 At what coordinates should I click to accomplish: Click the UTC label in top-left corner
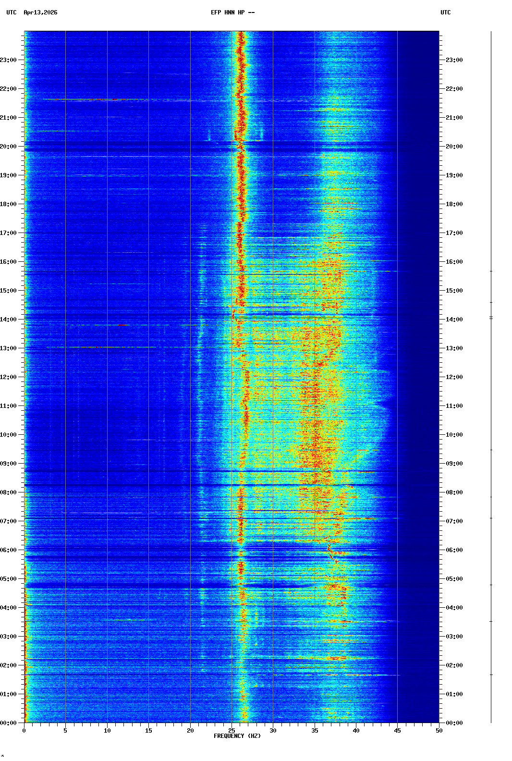11,12
